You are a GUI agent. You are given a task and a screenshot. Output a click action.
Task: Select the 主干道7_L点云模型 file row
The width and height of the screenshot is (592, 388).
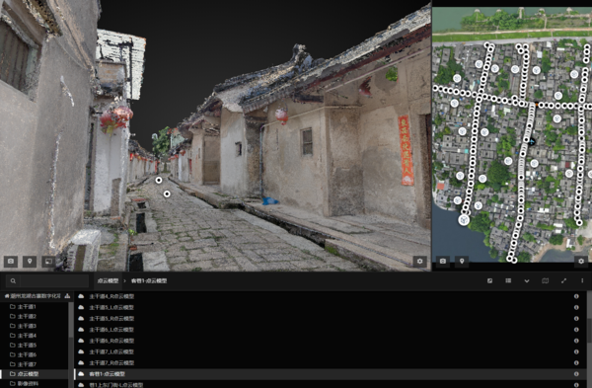331,351
